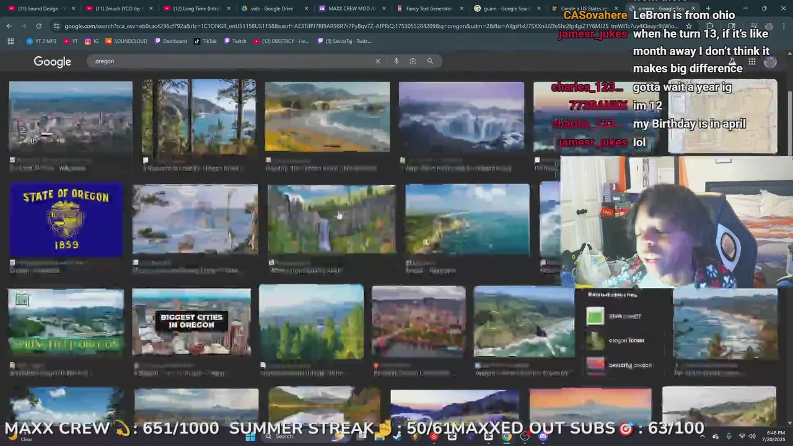The image size is (793, 446).
Task: Open a new browser tab
Action: coord(708,9)
